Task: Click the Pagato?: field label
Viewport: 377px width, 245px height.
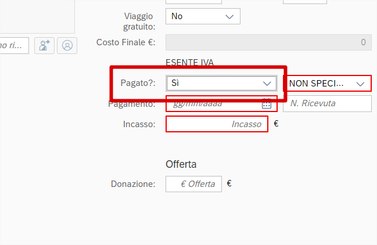Action: point(138,83)
